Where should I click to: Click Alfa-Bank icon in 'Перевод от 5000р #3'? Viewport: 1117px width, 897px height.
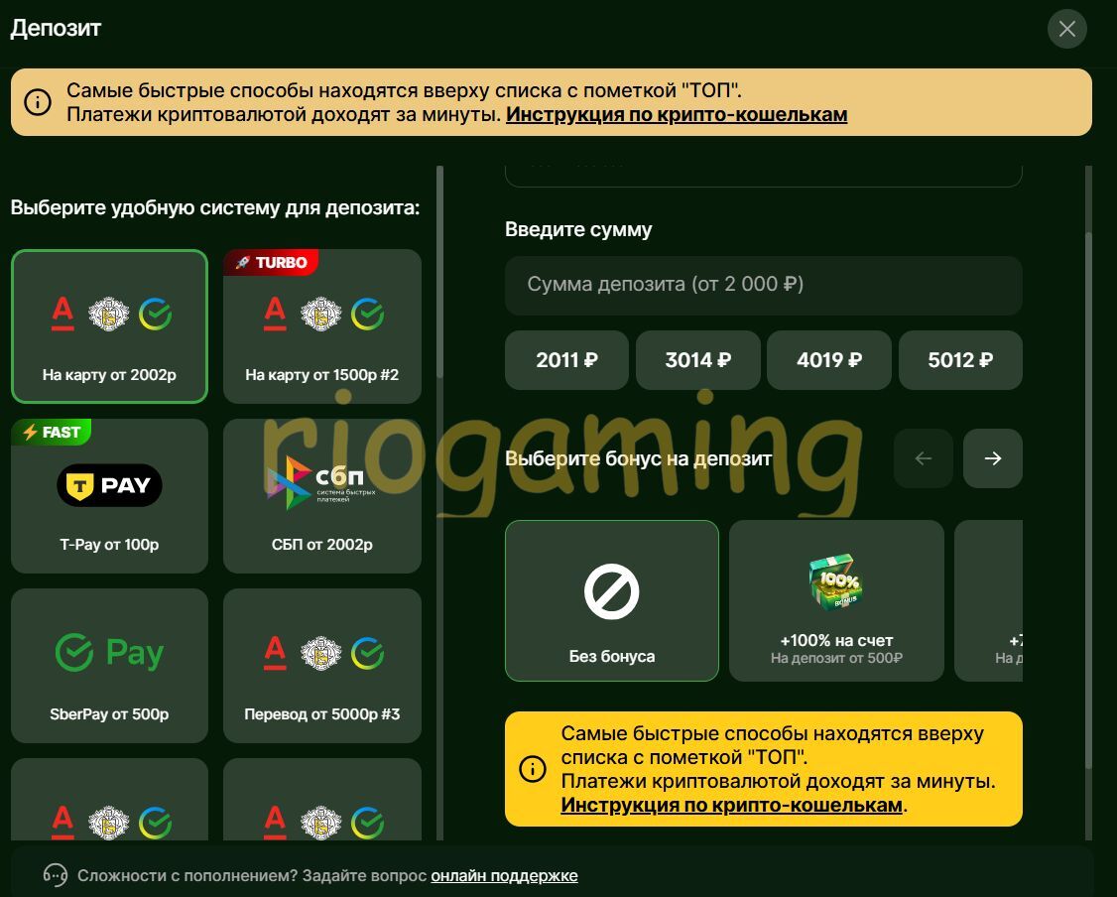(x=275, y=653)
